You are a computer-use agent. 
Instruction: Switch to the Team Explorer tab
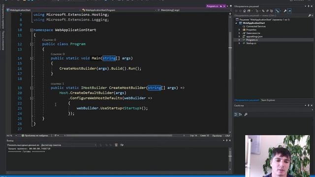click(x=268, y=100)
